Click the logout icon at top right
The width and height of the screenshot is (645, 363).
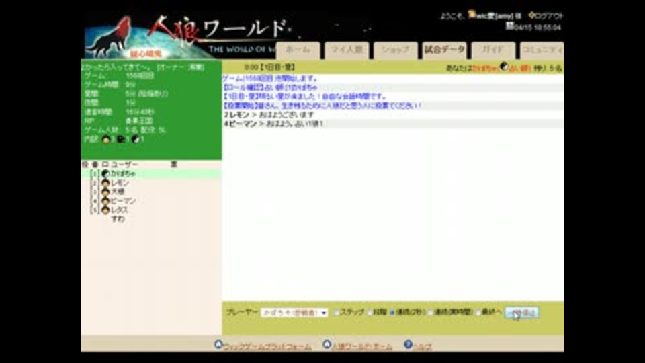click(x=531, y=15)
